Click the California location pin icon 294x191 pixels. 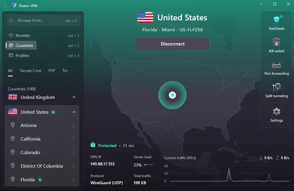pos(13,139)
